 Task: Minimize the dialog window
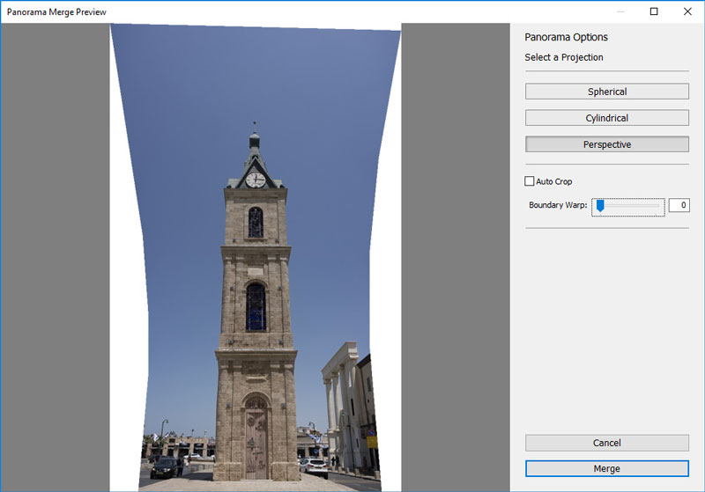click(x=620, y=12)
